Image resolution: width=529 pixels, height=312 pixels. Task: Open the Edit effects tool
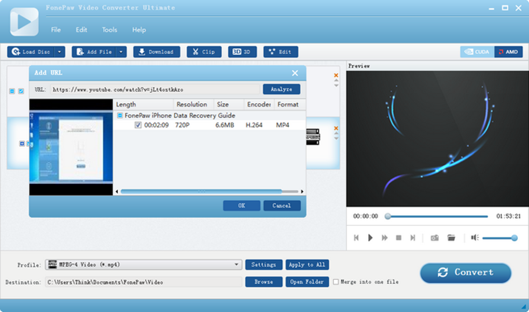tap(281, 52)
